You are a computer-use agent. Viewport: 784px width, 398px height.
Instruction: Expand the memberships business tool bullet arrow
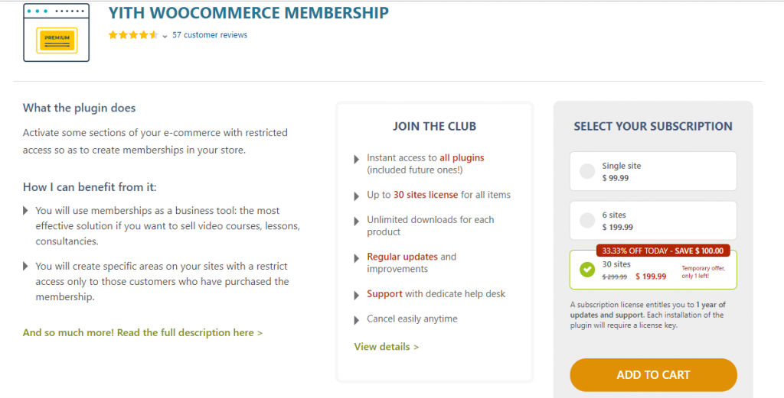coord(25,211)
